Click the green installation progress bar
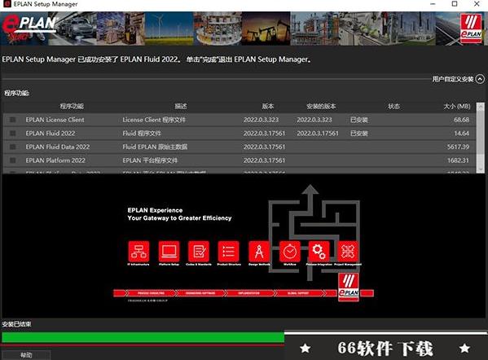 pyautogui.click(x=143, y=337)
